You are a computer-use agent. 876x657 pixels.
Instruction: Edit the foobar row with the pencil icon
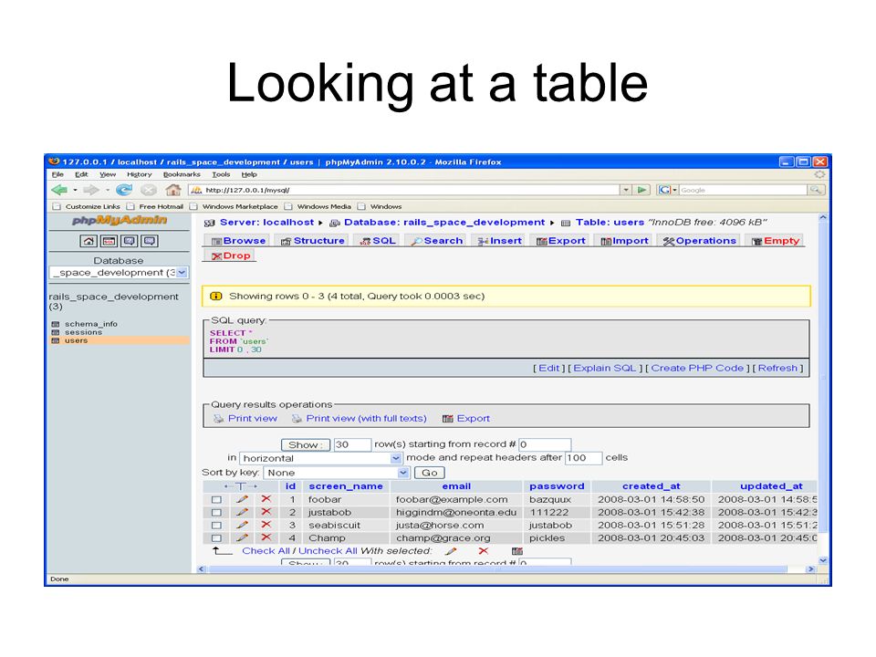(242, 499)
